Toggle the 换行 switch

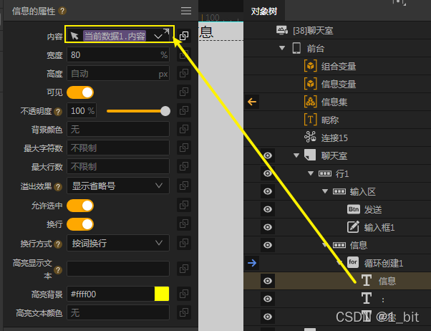click(x=80, y=224)
